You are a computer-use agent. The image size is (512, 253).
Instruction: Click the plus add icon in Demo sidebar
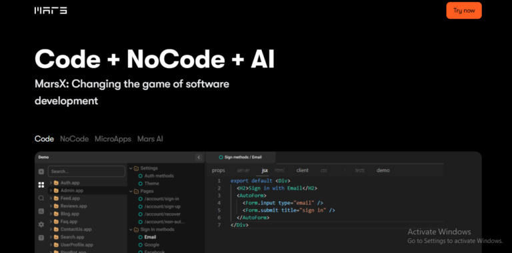[x=41, y=172]
